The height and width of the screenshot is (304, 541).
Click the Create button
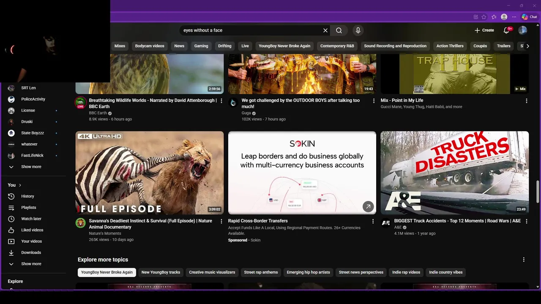484,30
